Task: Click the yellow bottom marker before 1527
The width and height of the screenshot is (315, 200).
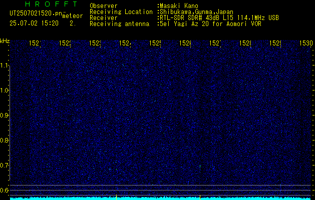Action: pyautogui.click(x=200, y=197)
